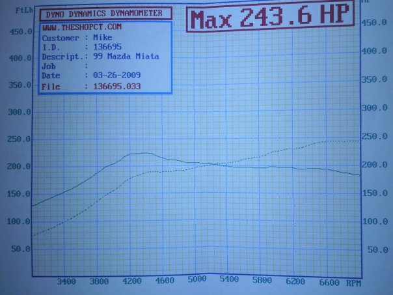The image size is (393, 295).
Task: Click the 400.0 label on horsepower axis
Action: tap(374, 51)
